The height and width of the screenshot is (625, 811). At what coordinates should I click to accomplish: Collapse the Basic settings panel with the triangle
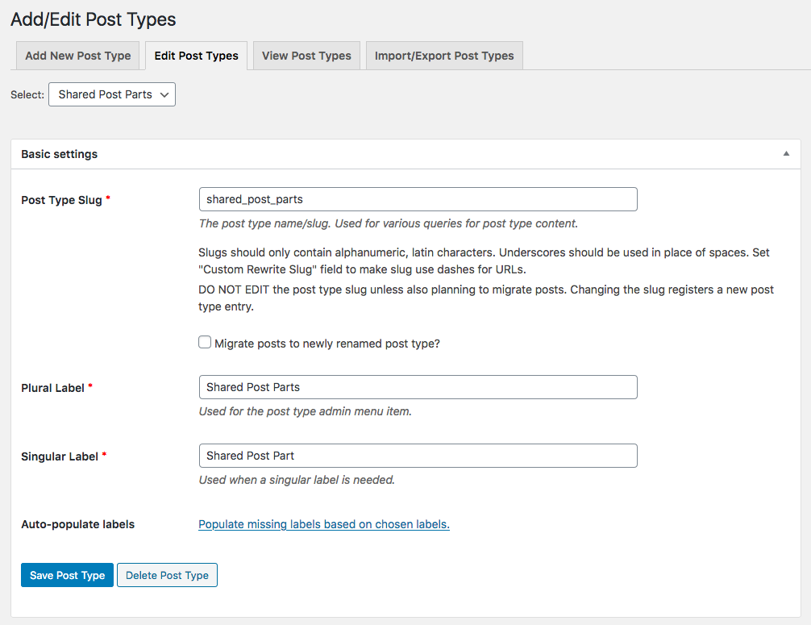[x=786, y=154]
